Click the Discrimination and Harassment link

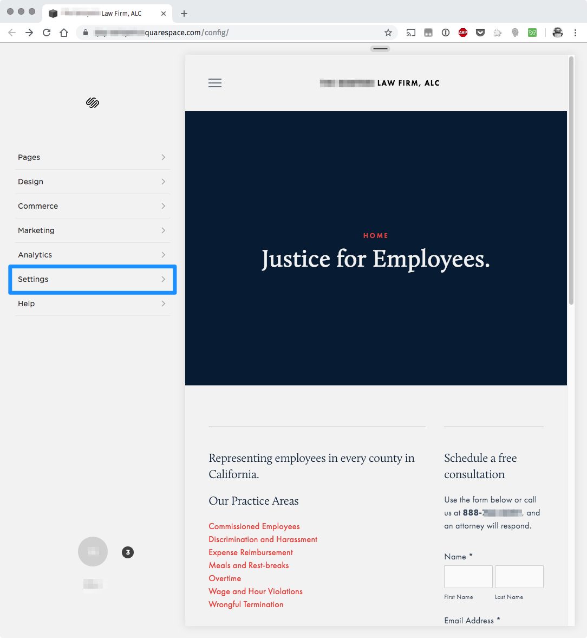point(263,539)
